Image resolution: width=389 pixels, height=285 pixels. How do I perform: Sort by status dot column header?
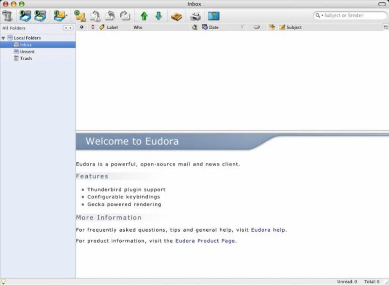tap(82, 27)
